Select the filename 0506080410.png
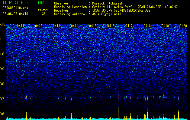Image resolution: width=190 pixels, height=120 pixels. [15, 8]
